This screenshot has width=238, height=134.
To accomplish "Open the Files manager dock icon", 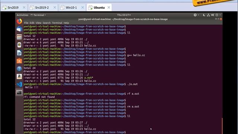I will (x=19, y=37).
